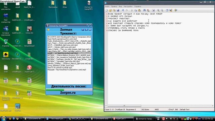Click the Open file folder icon in the editor toolbar
The width and height of the screenshot is (215, 121).
pos(110,10)
